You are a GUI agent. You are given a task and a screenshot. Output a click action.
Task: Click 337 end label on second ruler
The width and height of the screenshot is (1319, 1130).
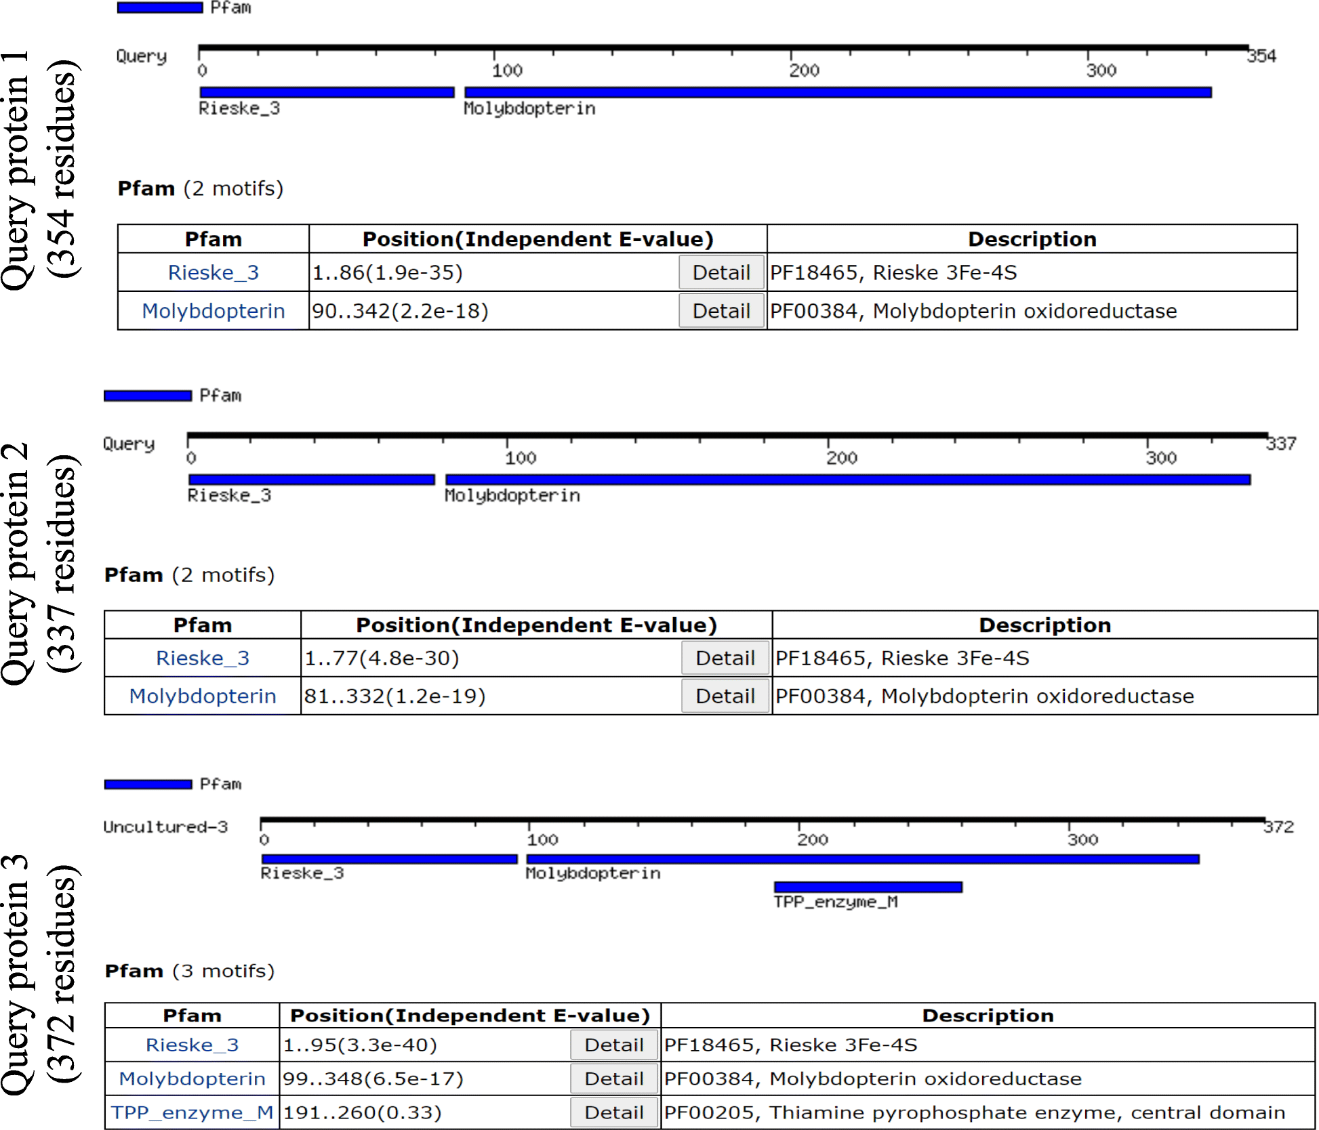(1281, 444)
